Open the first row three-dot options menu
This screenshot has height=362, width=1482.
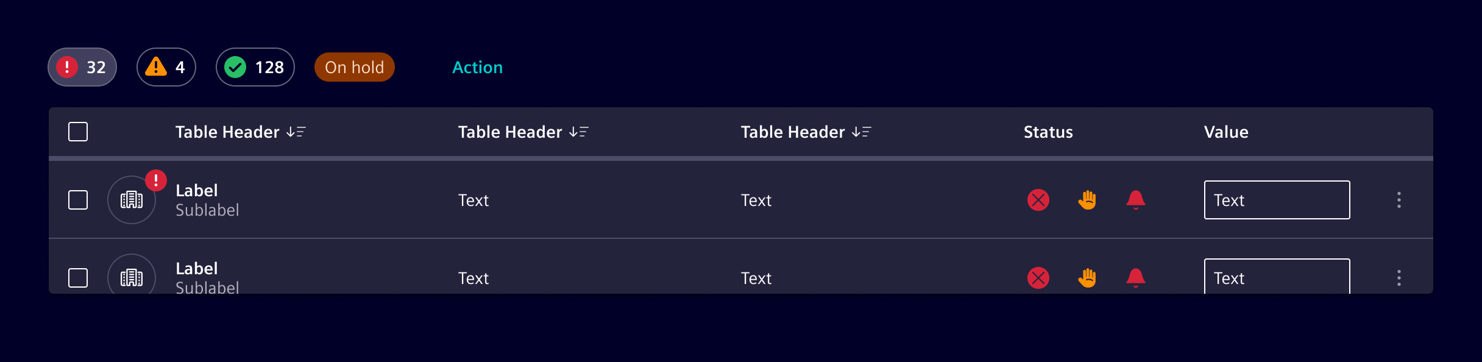click(1399, 200)
